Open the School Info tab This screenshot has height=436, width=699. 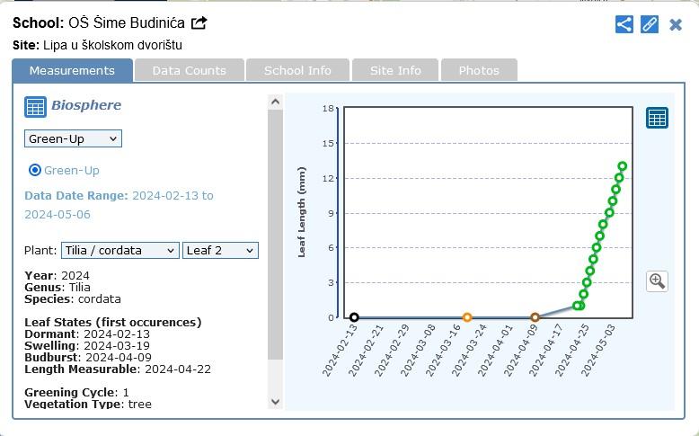click(297, 70)
